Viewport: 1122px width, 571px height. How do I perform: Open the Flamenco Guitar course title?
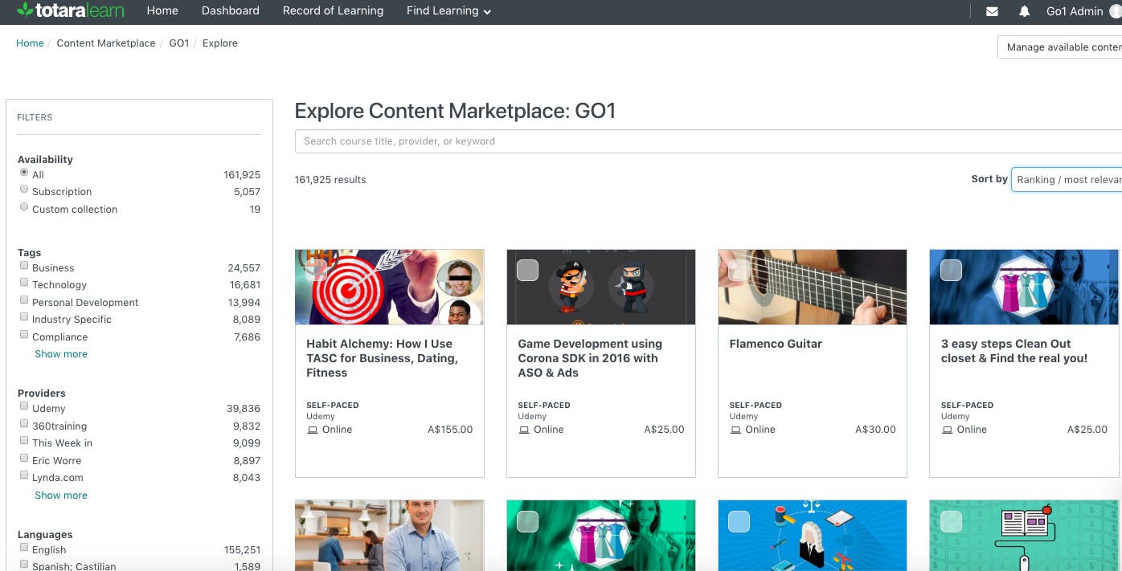click(x=776, y=344)
